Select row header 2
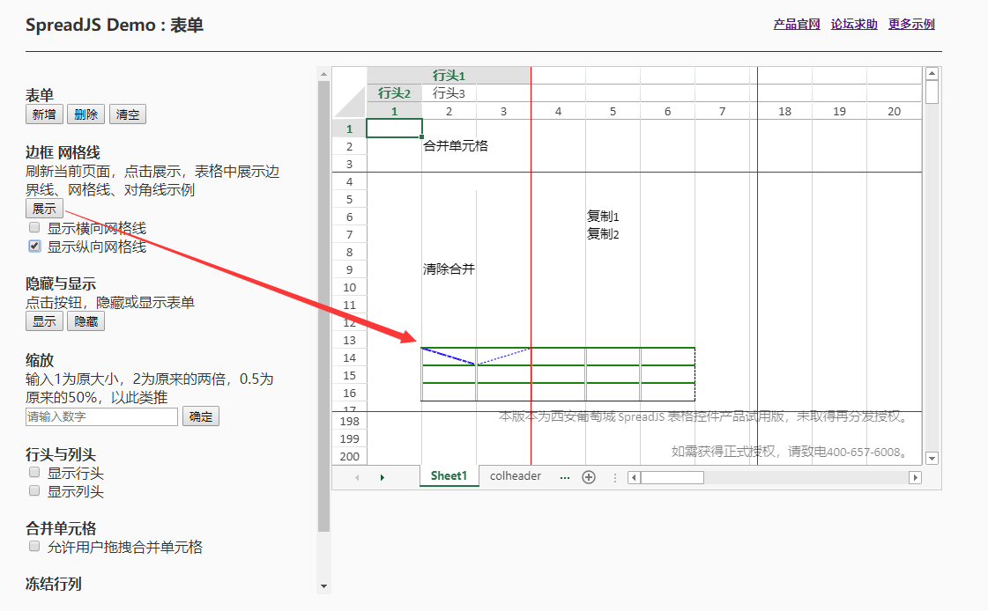Screen dimensions: 988x611 350,147
